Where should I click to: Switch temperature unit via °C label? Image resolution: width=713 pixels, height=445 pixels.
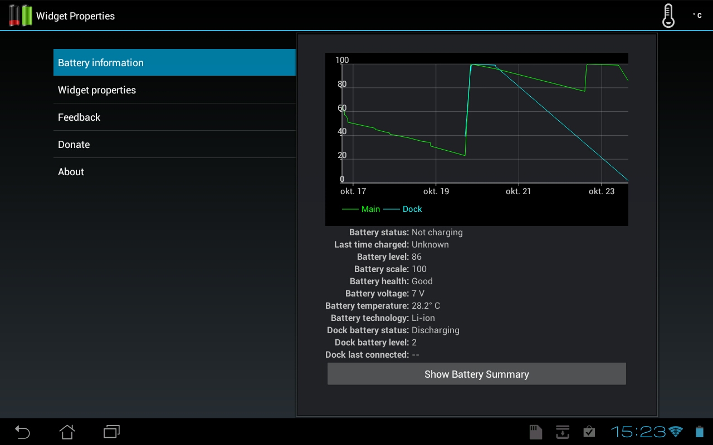(x=697, y=16)
